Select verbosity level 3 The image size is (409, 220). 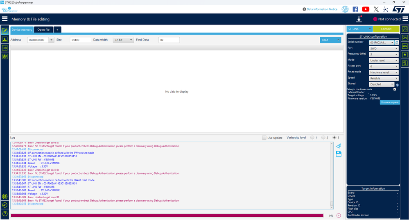click(x=334, y=138)
